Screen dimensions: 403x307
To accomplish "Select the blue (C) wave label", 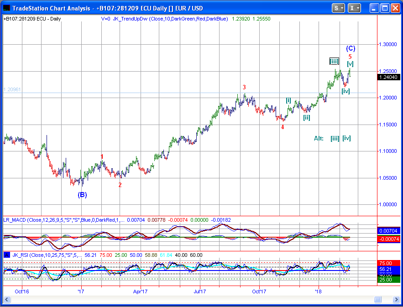I will click(x=351, y=48).
